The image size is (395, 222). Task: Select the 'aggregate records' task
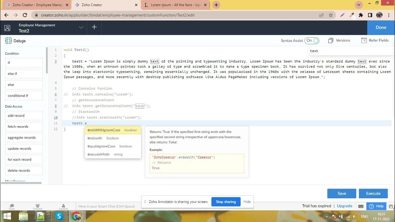[24, 138]
